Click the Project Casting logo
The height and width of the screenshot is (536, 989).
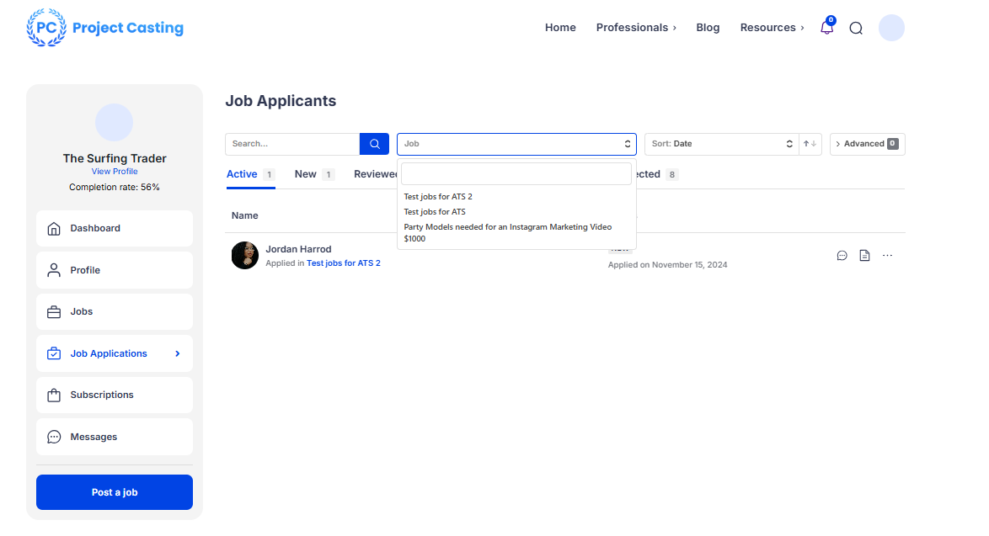[x=105, y=28]
